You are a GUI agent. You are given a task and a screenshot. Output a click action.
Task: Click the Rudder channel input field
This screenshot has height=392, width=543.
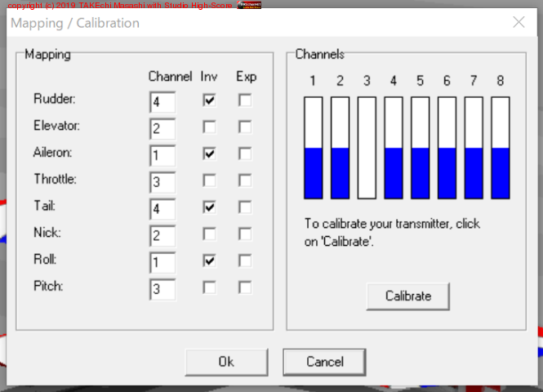(162, 102)
